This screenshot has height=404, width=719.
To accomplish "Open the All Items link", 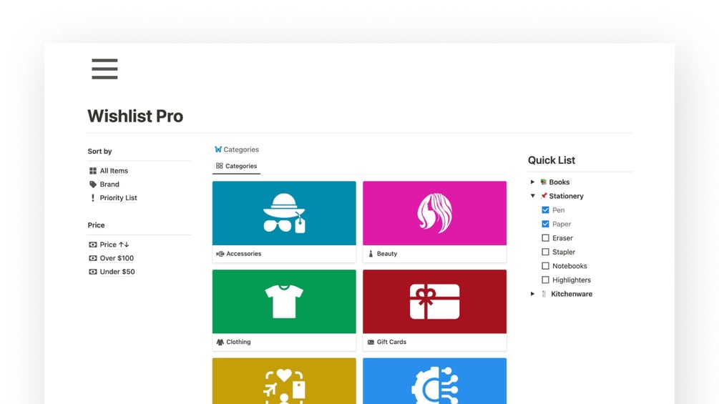I will click(x=114, y=171).
